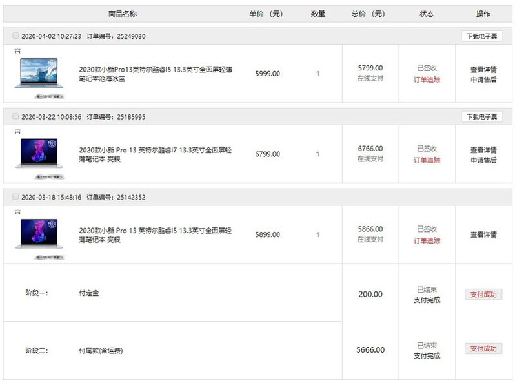Click the 操作 column header
This screenshot has height=385, width=515.
(483, 14)
